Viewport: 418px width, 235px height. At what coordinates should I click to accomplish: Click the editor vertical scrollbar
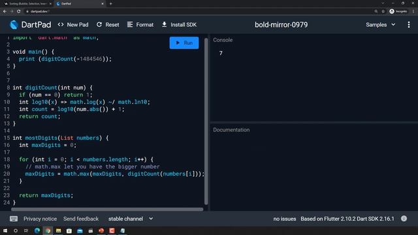click(x=206, y=121)
